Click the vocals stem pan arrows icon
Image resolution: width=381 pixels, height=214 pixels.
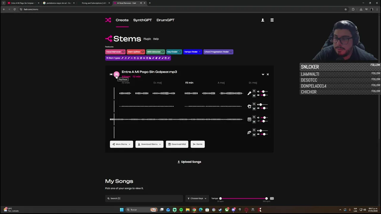pos(258,95)
